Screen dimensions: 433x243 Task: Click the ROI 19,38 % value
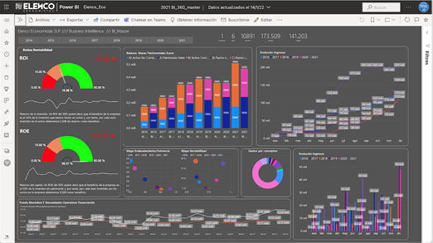click(105, 59)
